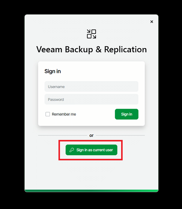Click the divider line right of "or"
The width and height of the screenshot is (182, 209).
[120, 135]
